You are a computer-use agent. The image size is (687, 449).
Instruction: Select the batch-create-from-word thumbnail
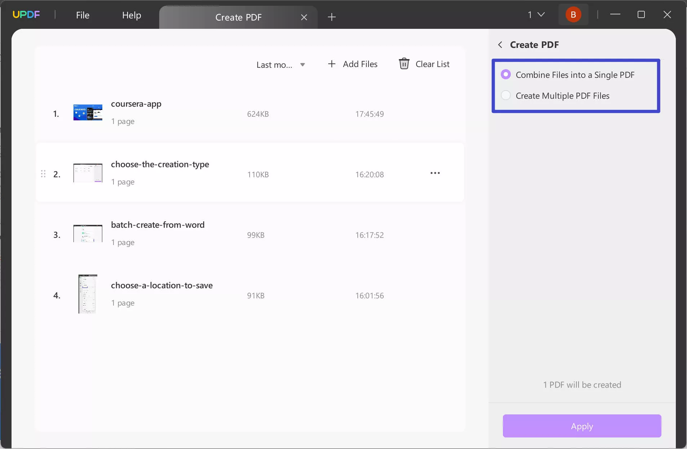coord(88,234)
